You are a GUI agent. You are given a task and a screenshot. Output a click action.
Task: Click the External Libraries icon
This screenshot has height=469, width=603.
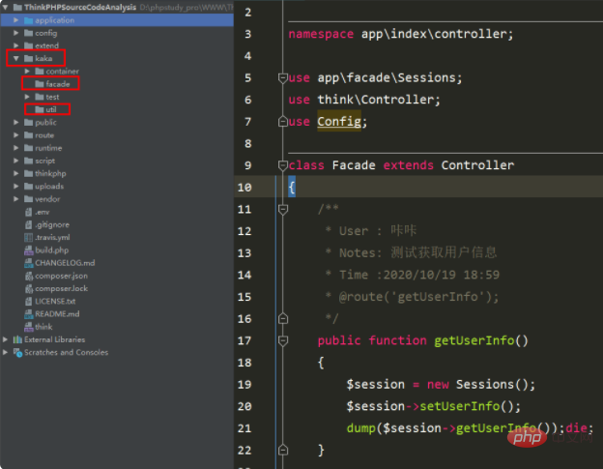17,339
